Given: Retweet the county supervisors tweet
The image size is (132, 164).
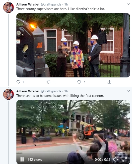Looking at the screenshot, I should (49, 82).
